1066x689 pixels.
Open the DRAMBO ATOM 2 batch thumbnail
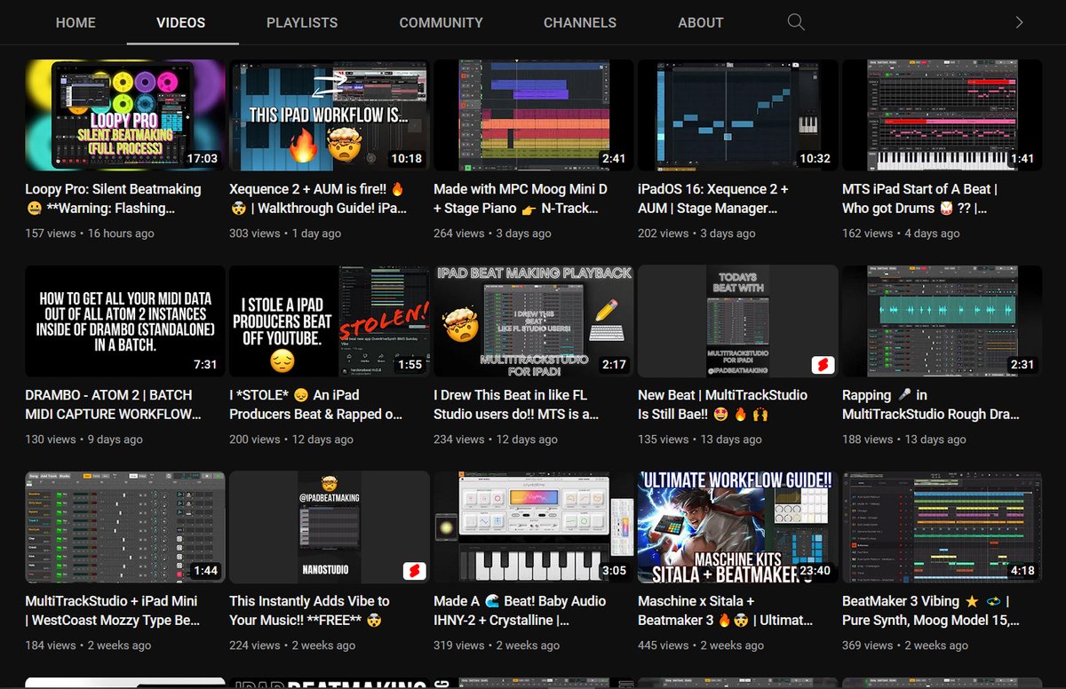[x=125, y=321]
